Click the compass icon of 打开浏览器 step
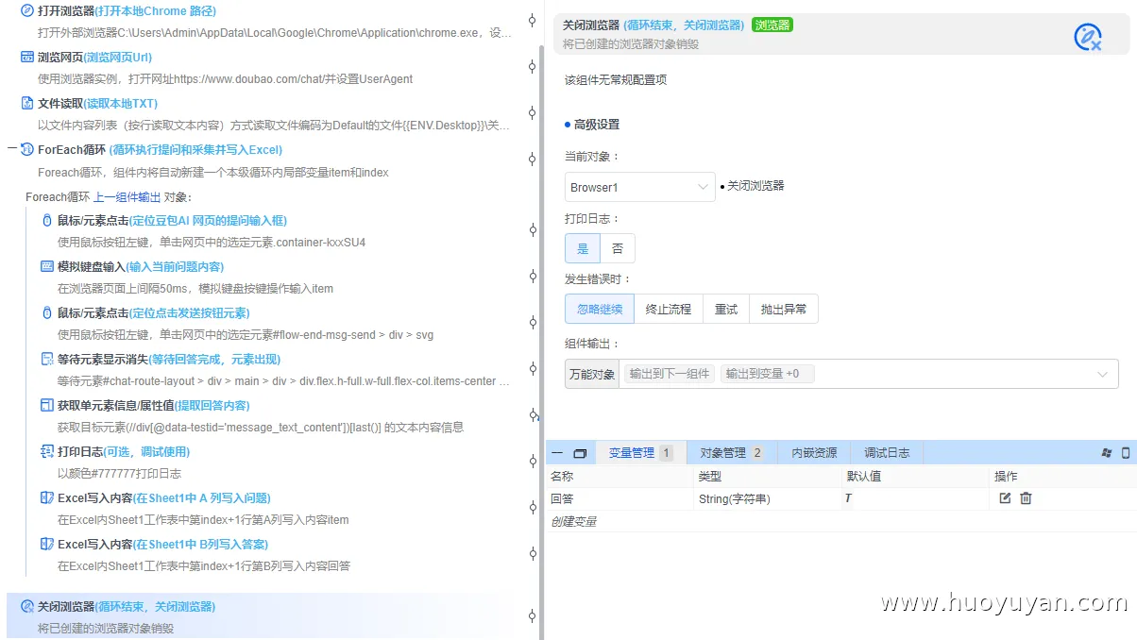 (x=26, y=11)
